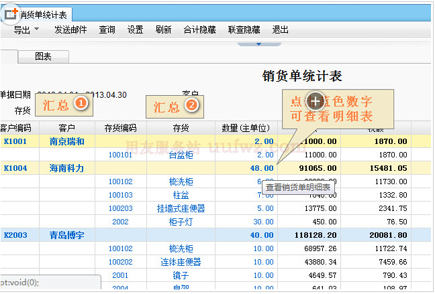Open the 挂墙式座便器 item link

[181, 208]
